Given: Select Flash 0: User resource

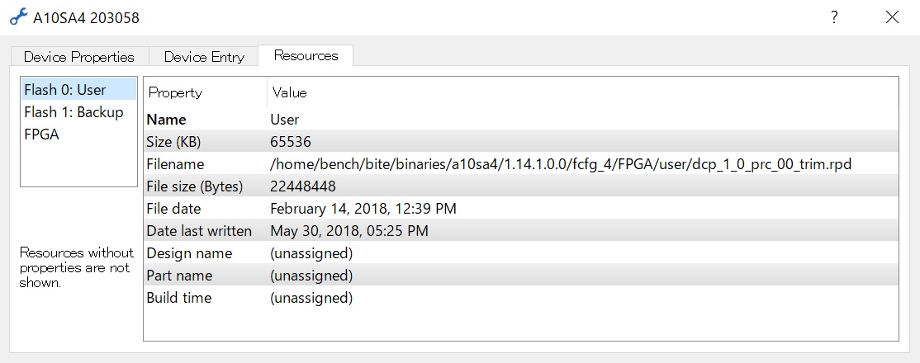Looking at the screenshot, I should click(x=78, y=90).
